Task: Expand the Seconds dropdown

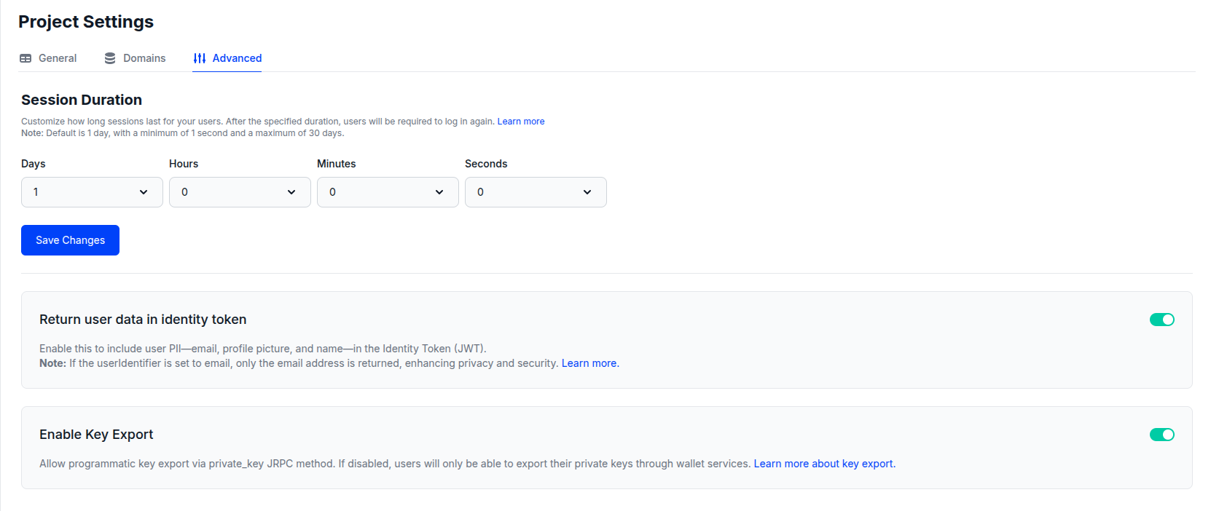Action: pyautogui.click(x=536, y=192)
